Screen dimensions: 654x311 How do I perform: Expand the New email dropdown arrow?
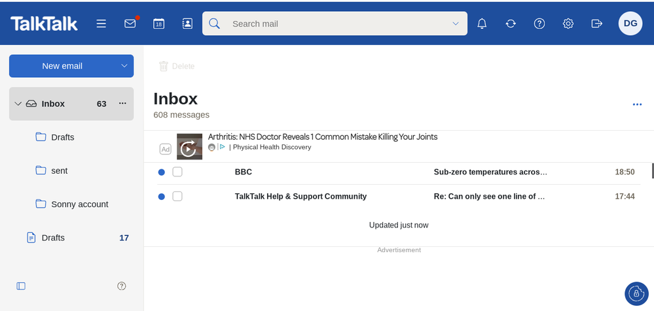point(124,66)
